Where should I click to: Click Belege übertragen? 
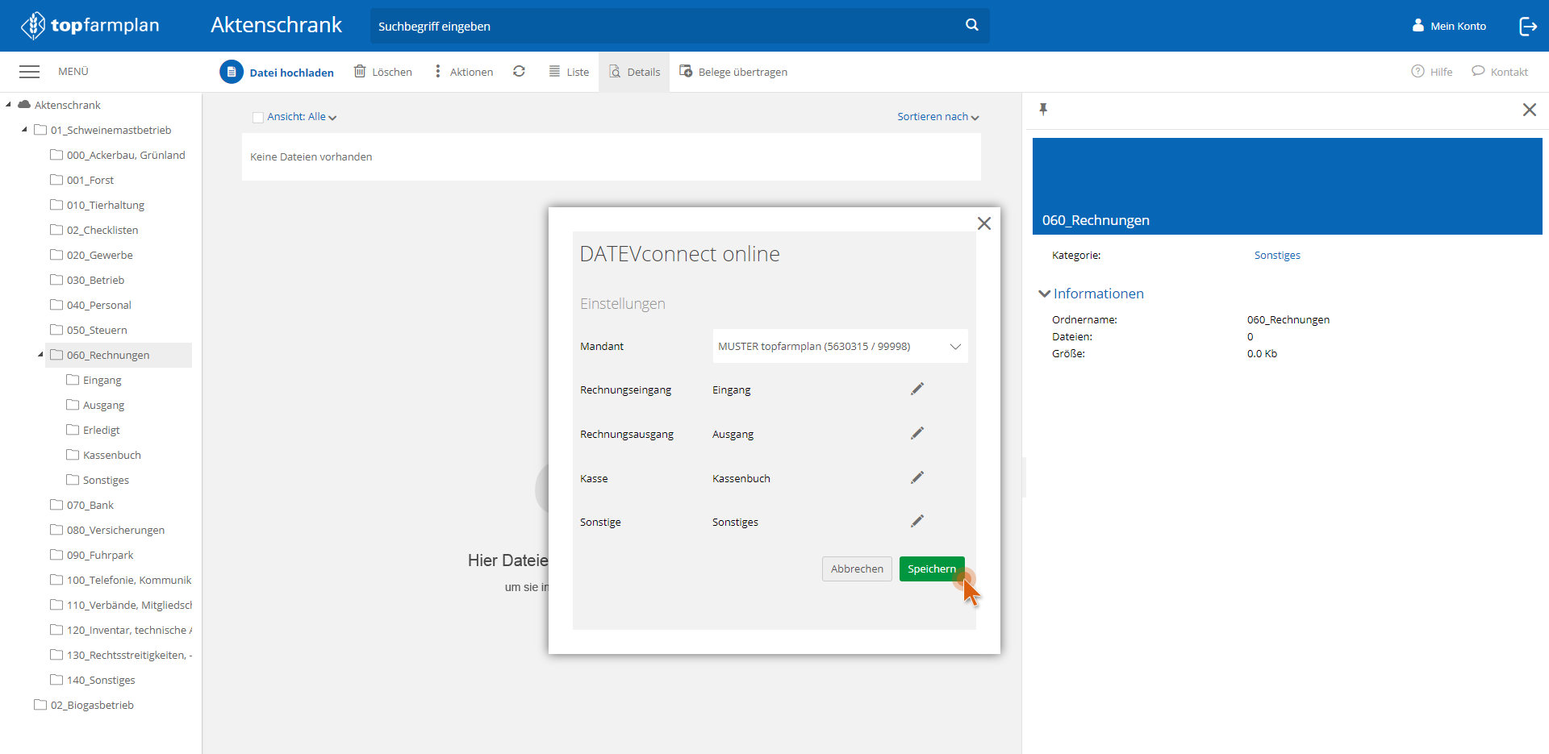coord(733,72)
